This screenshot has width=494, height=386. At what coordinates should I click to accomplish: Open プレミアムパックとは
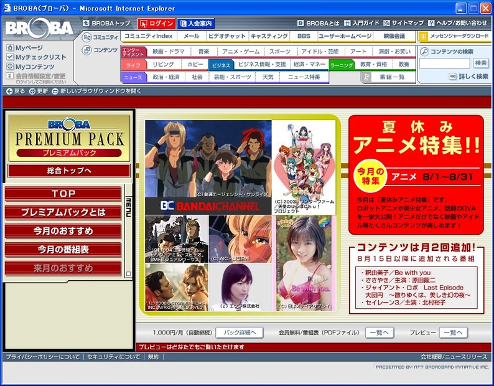point(63,212)
